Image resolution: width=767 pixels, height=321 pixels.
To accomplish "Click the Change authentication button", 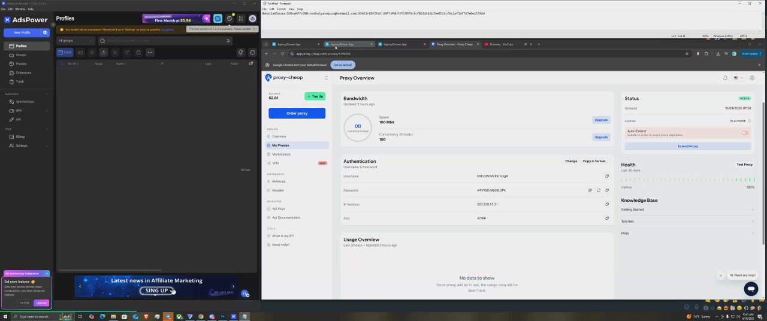I will pos(571,161).
